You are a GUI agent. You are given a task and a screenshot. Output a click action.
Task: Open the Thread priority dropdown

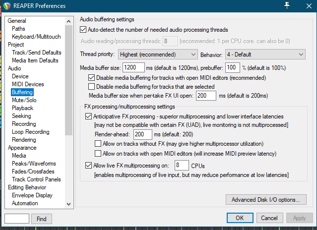pyautogui.click(x=158, y=55)
